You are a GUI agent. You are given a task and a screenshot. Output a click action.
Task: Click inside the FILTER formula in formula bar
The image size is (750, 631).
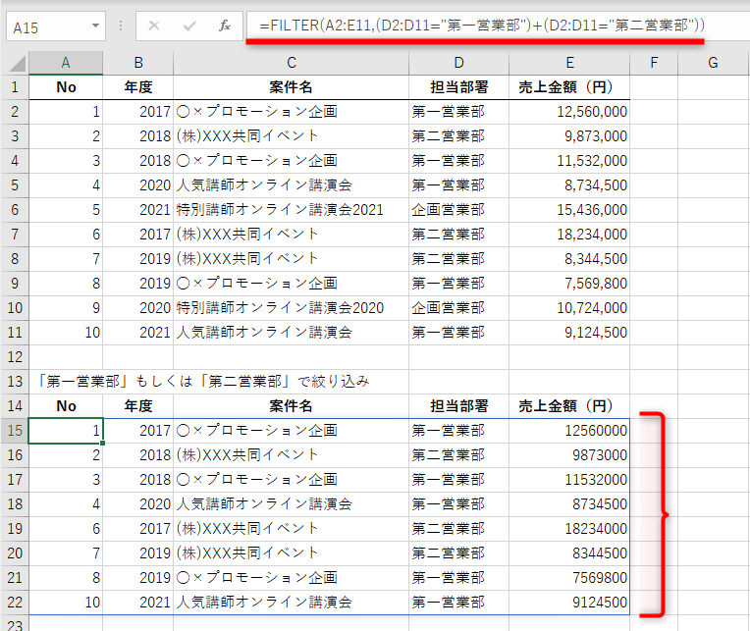[482, 25]
